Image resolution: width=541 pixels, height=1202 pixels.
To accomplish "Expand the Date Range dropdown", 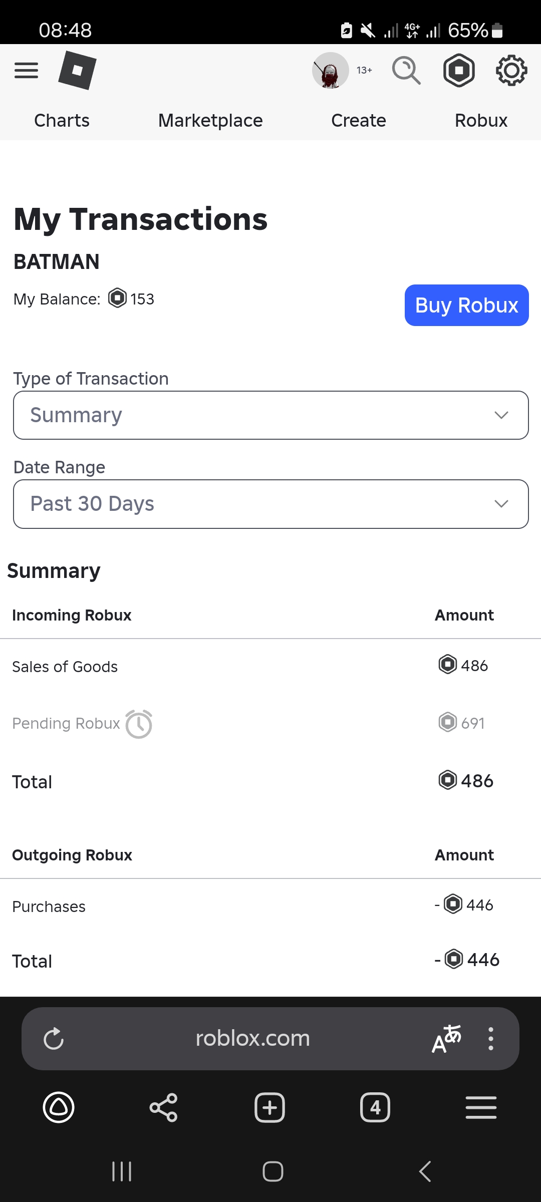I will (270, 504).
